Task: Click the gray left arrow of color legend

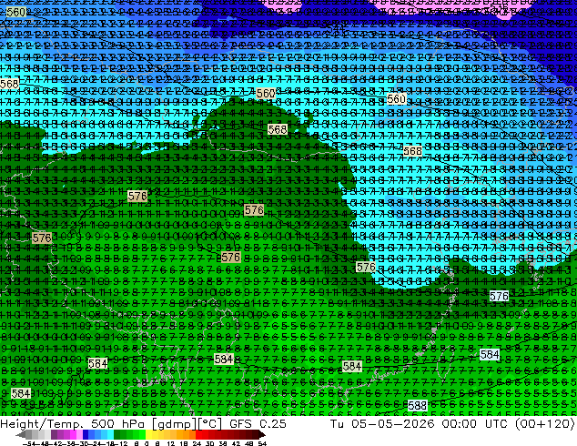Action: coord(21,435)
